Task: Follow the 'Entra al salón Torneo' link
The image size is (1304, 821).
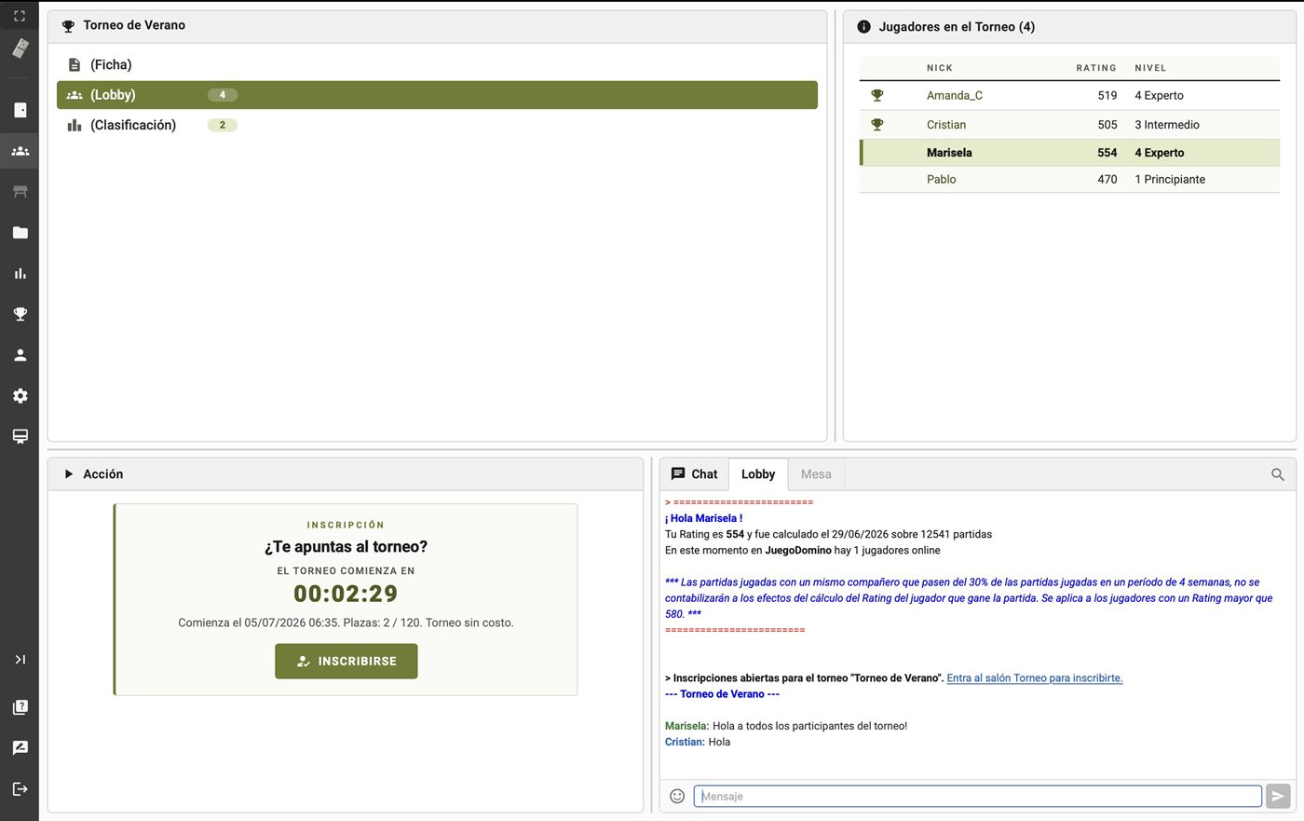Action: click(x=1035, y=678)
